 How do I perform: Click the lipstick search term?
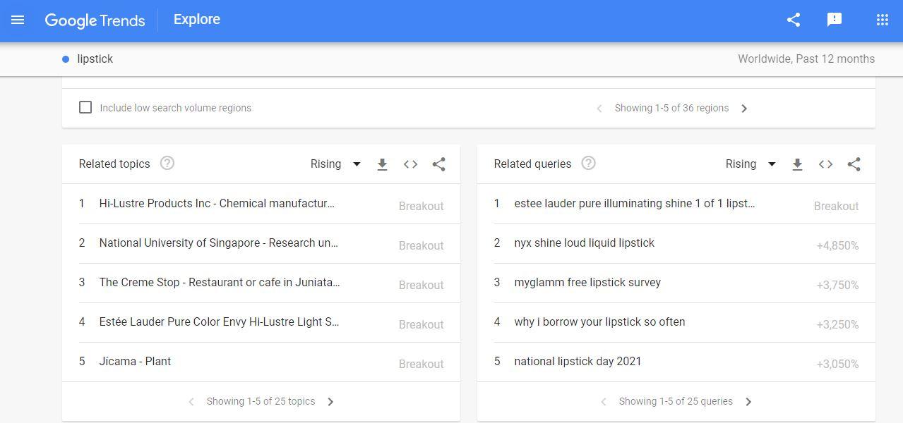(x=95, y=59)
